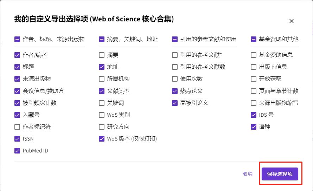
Task: Deselect the 语种 checkbox
Action: pyautogui.click(x=254, y=127)
